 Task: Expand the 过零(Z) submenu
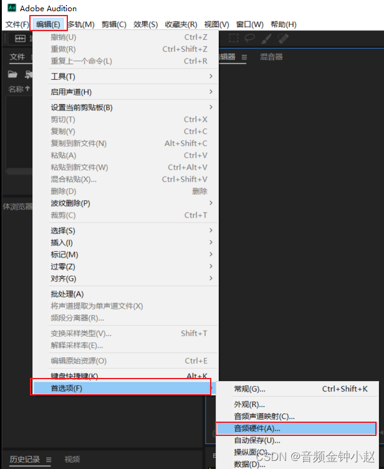point(125,266)
